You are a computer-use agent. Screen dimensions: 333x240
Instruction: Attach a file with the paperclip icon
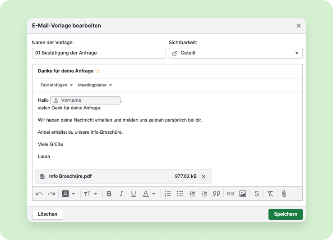(x=284, y=194)
